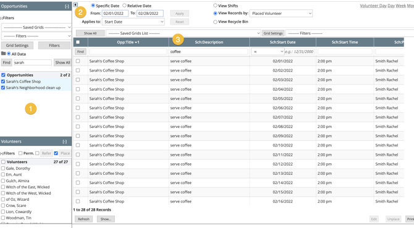Click Show All above the grid

point(90,33)
